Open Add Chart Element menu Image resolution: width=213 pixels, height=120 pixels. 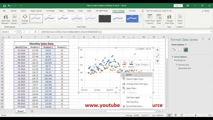point(6,19)
